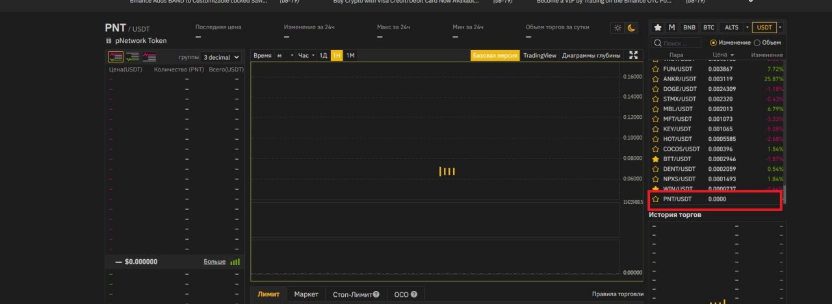The height and width of the screenshot is (304, 832).
Task: Star the DOGE/USDT pair
Action: pos(655,89)
